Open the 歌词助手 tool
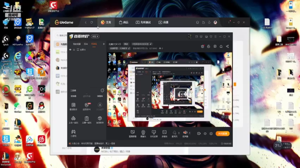The image size is (300, 168). [73, 107]
